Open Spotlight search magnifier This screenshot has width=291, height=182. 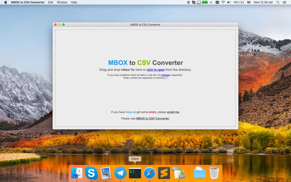coord(278,2)
